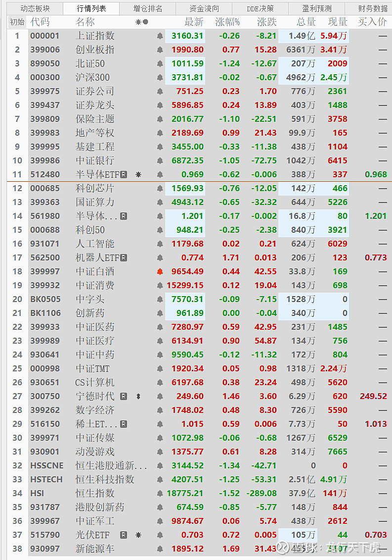Toggle the alert bell for 创业板指
The width and height of the screenshot is (392, 560).
[x=160, y=50]
